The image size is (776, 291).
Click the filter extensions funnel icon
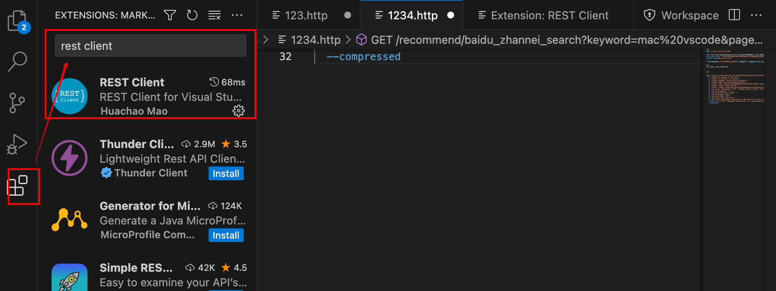tap(170, 14)
